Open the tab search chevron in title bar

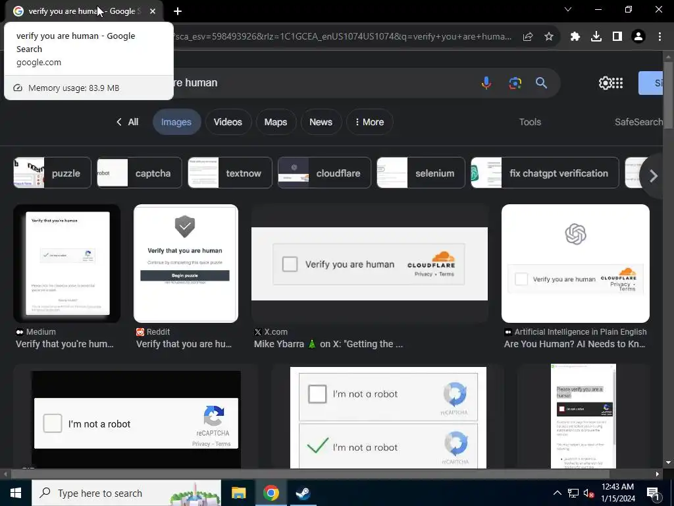click(568, 9)
